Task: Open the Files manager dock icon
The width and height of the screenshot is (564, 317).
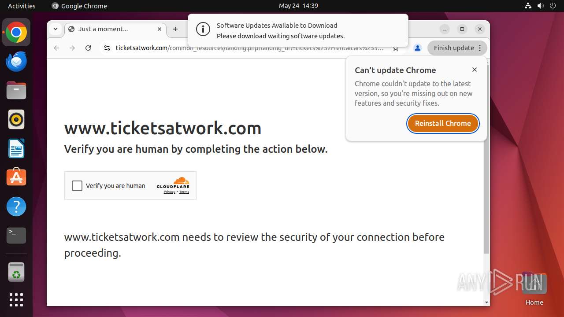Action: pos(16,91)
